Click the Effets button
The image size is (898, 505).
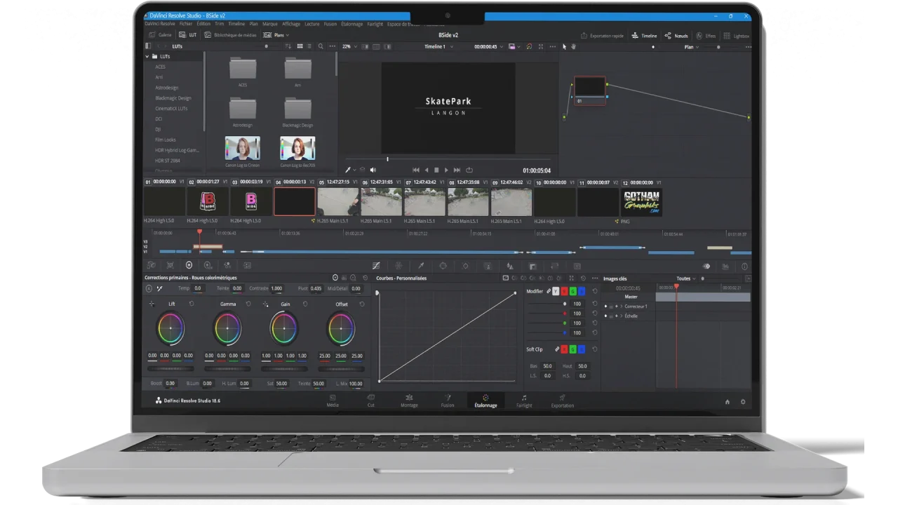[706, 36]
